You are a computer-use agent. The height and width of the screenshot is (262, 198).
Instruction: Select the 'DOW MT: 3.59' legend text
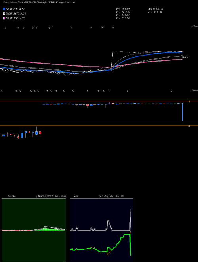[x=16, y=14]
